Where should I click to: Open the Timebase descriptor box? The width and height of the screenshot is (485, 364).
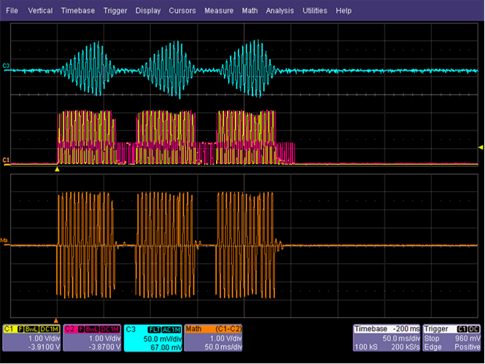tap(387, 338)
